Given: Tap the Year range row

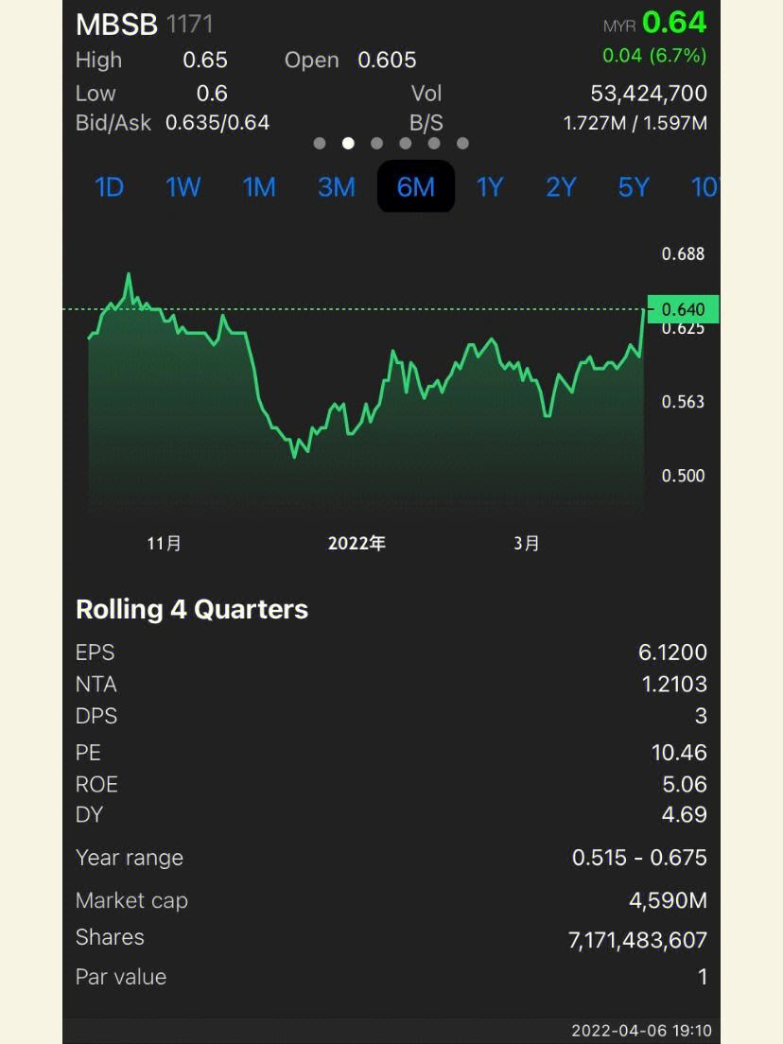Looking at the screenshot, I should 391,858.
